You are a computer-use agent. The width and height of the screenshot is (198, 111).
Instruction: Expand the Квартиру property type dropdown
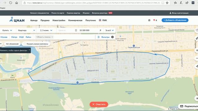tap(26, 30)
